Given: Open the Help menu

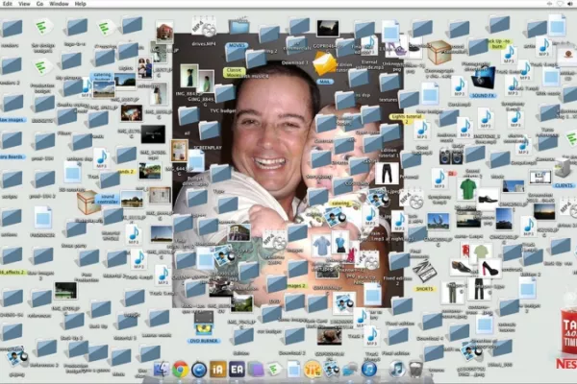Looking at the screenshot, I should 80,4.
